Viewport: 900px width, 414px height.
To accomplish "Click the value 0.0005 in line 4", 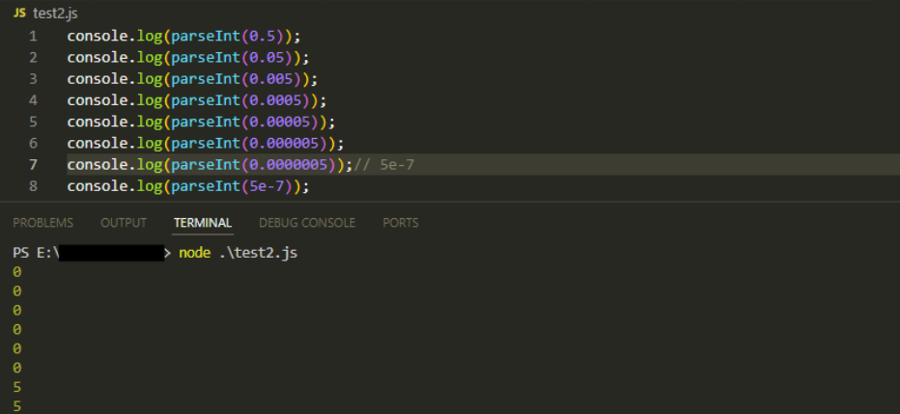I will 275,100.
